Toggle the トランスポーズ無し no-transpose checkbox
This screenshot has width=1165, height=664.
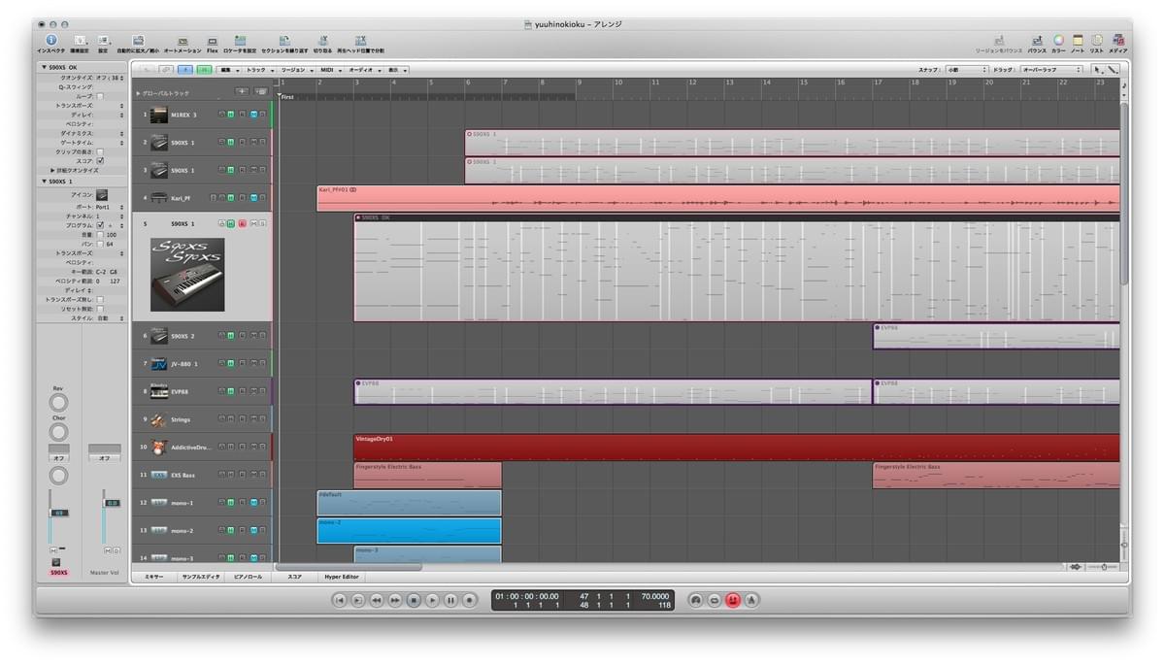[100, 299]
